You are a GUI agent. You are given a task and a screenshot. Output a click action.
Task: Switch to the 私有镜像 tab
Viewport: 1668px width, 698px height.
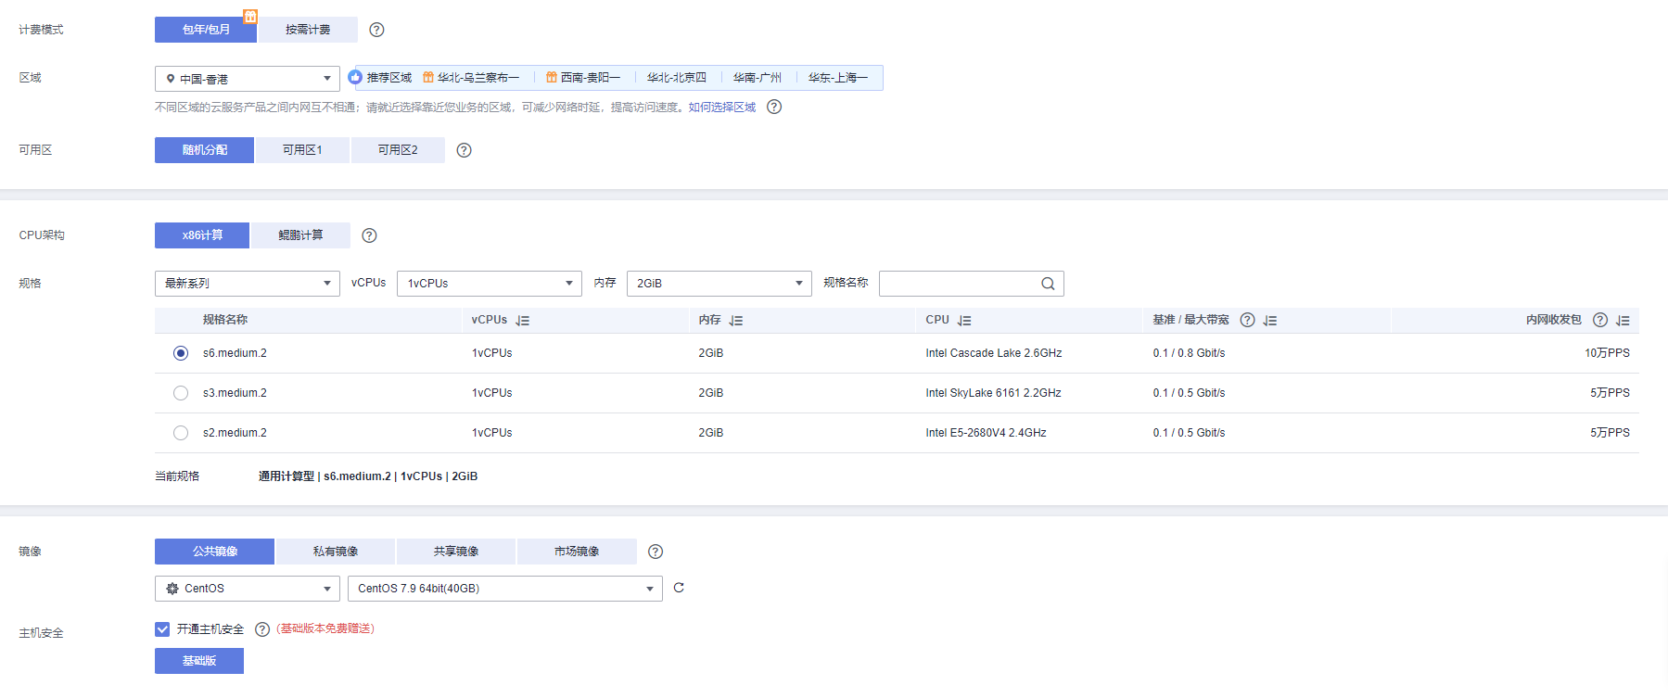click(x=336, y=552)
